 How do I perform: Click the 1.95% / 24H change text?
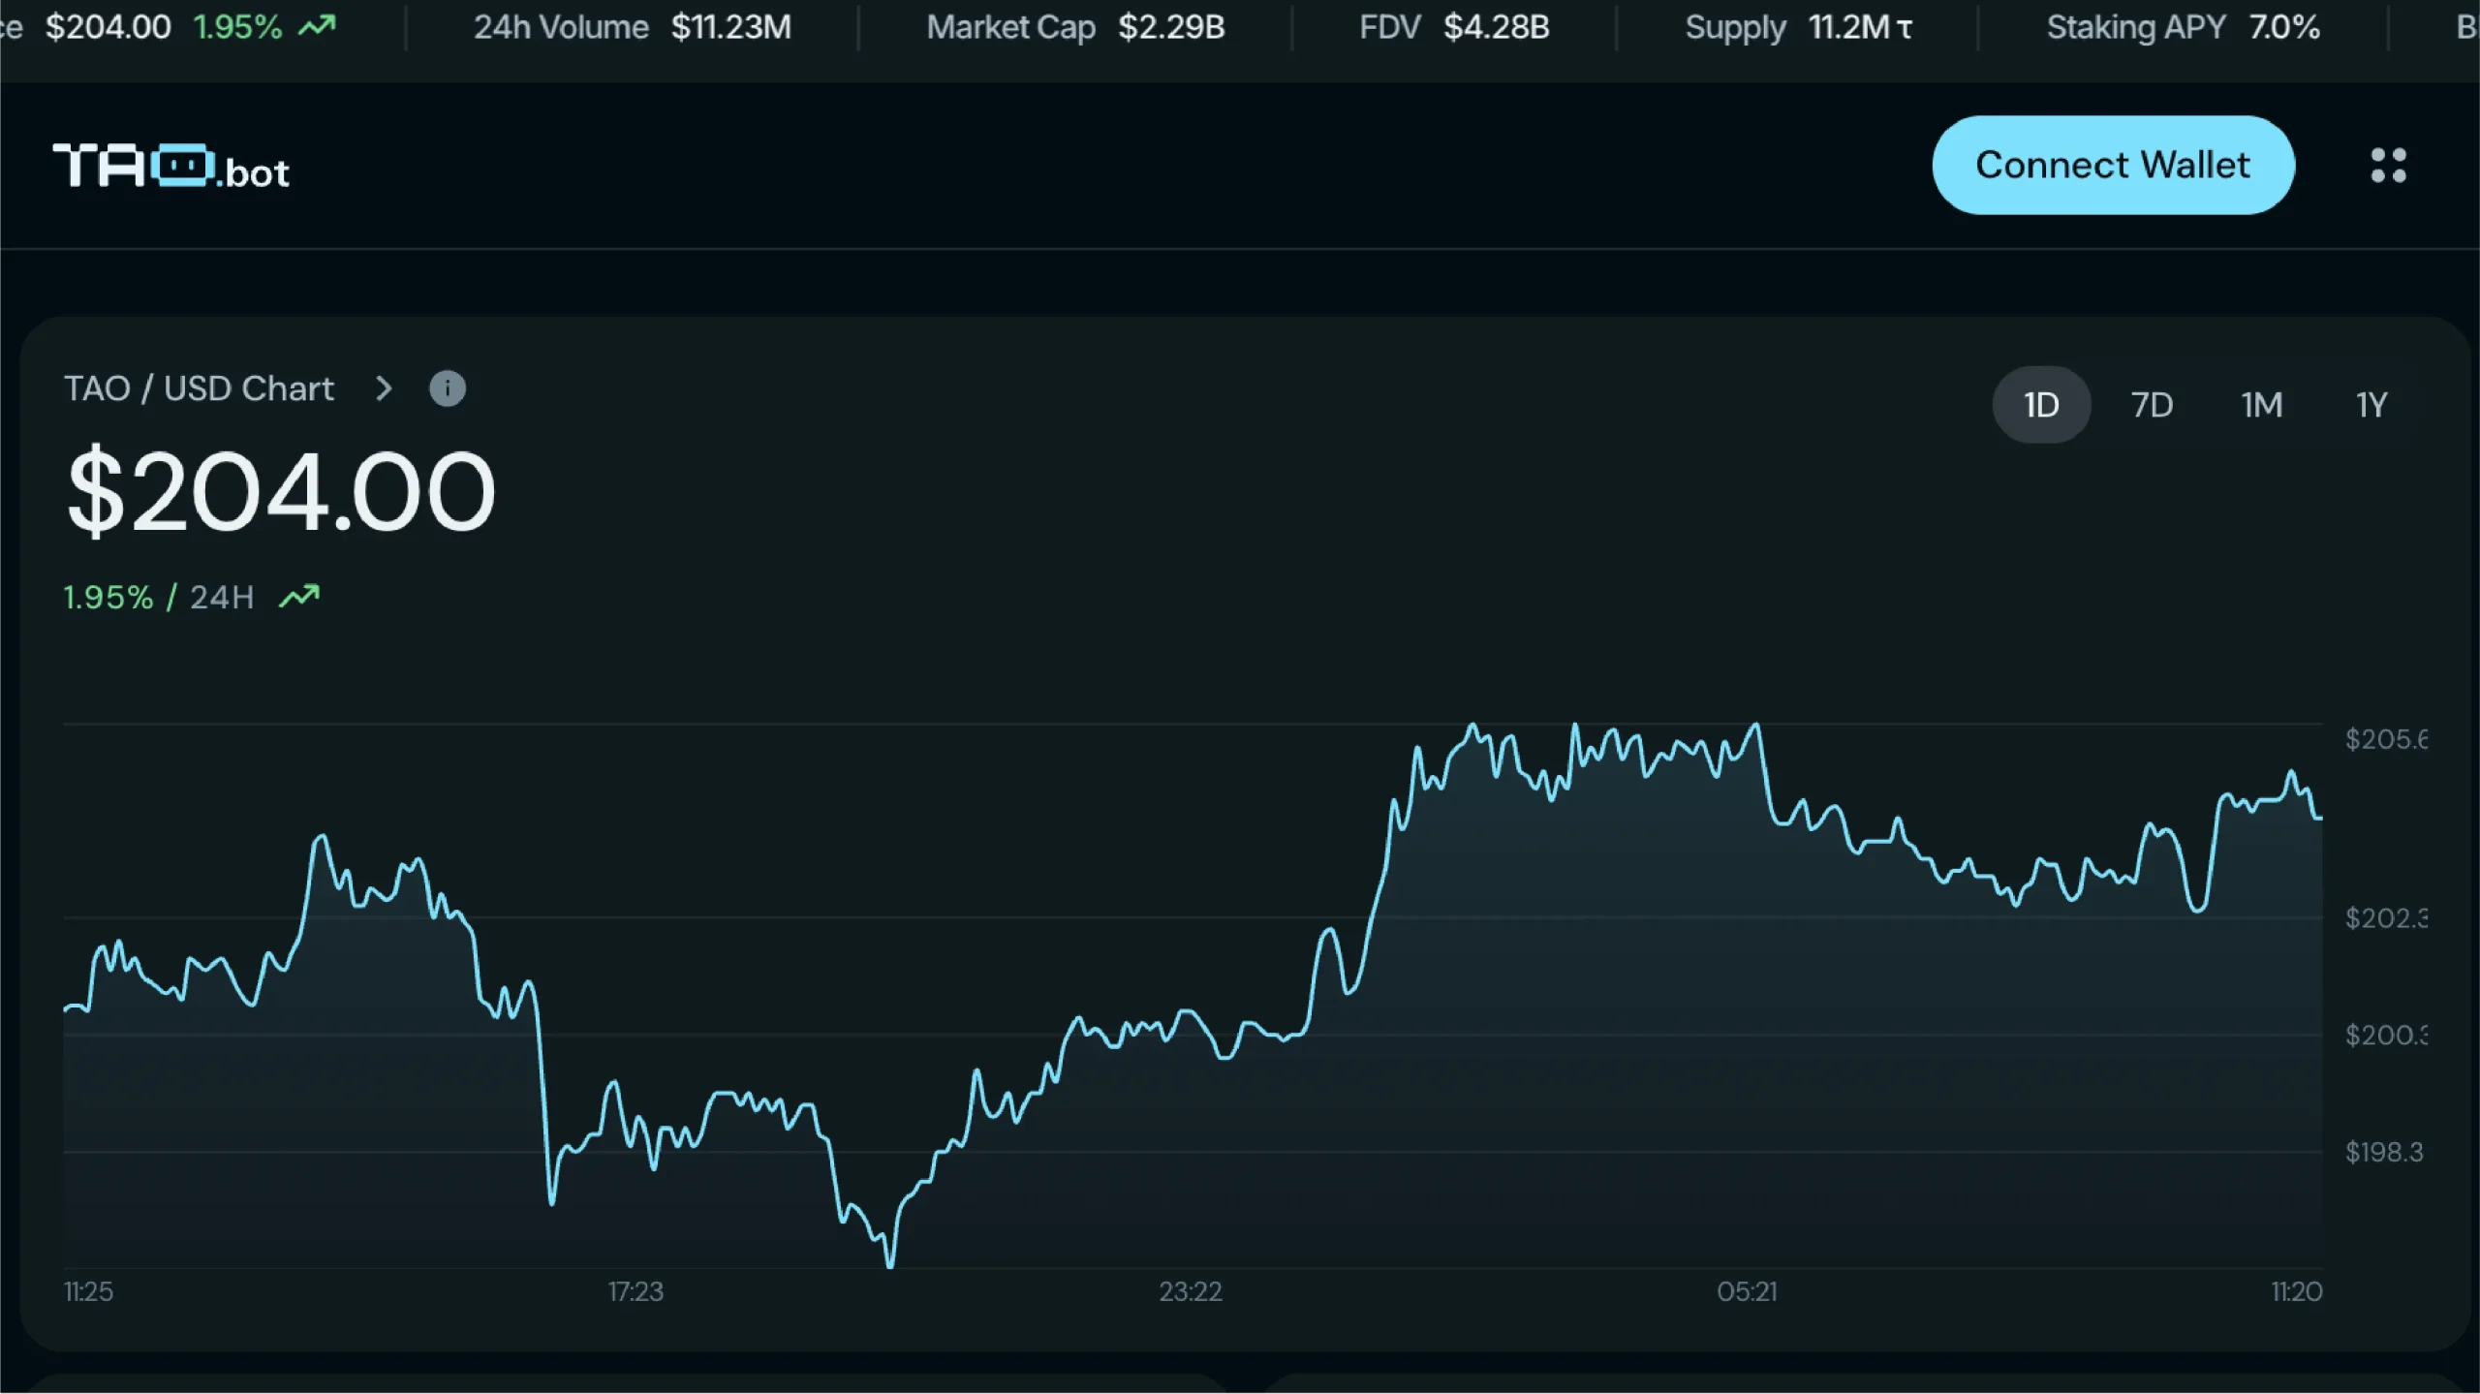(158, 597)
